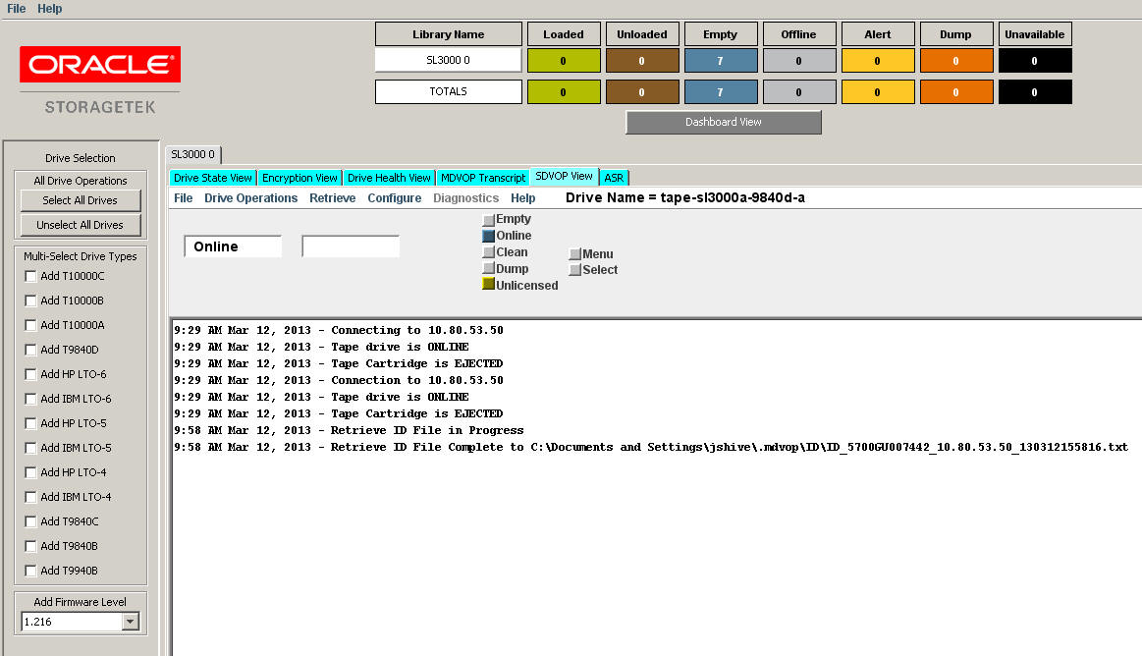Click the Dump status indicator
The image size is (1142, 656).
489,269
